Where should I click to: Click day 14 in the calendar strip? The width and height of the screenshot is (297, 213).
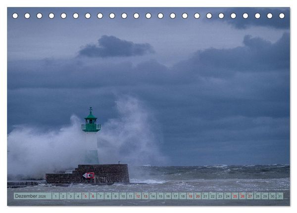(x=153, y=196)
